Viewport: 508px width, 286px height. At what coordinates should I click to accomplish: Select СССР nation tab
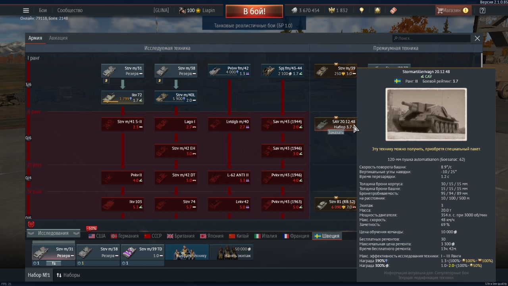click(153, 236)
